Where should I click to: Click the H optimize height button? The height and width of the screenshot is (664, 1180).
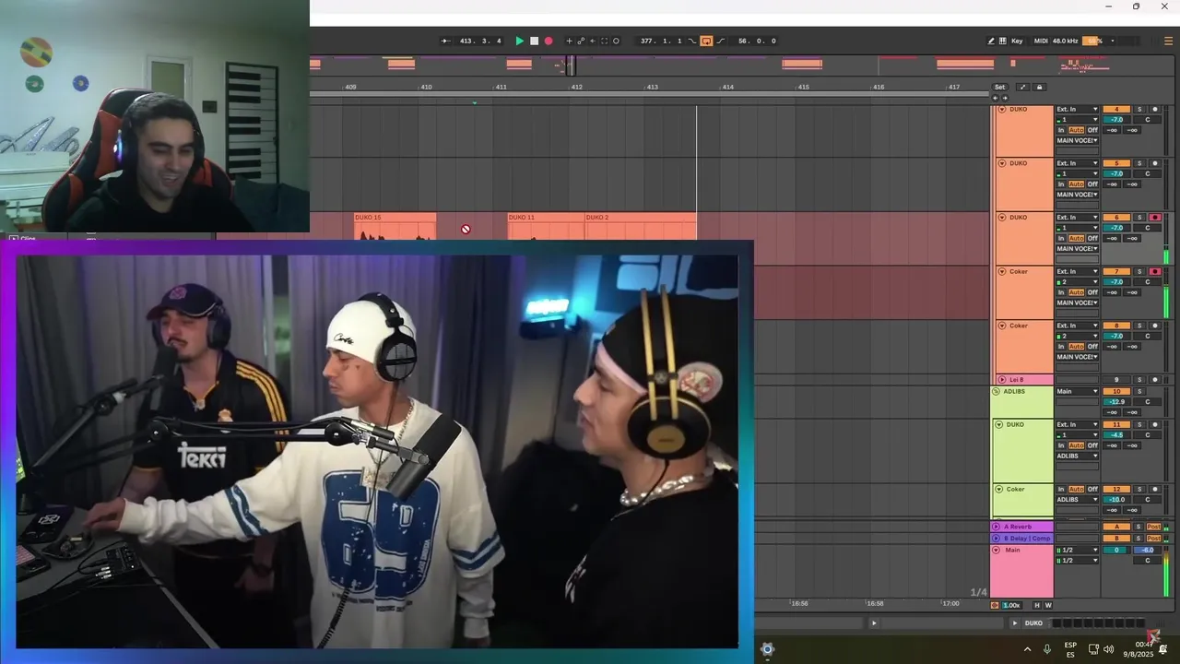click(1037, 605)
